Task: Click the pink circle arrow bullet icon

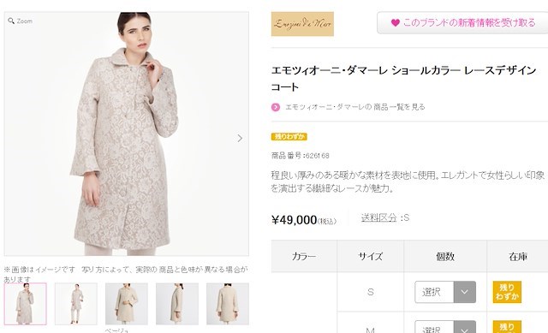Action: pyautogui.click(x=276, y=107)
